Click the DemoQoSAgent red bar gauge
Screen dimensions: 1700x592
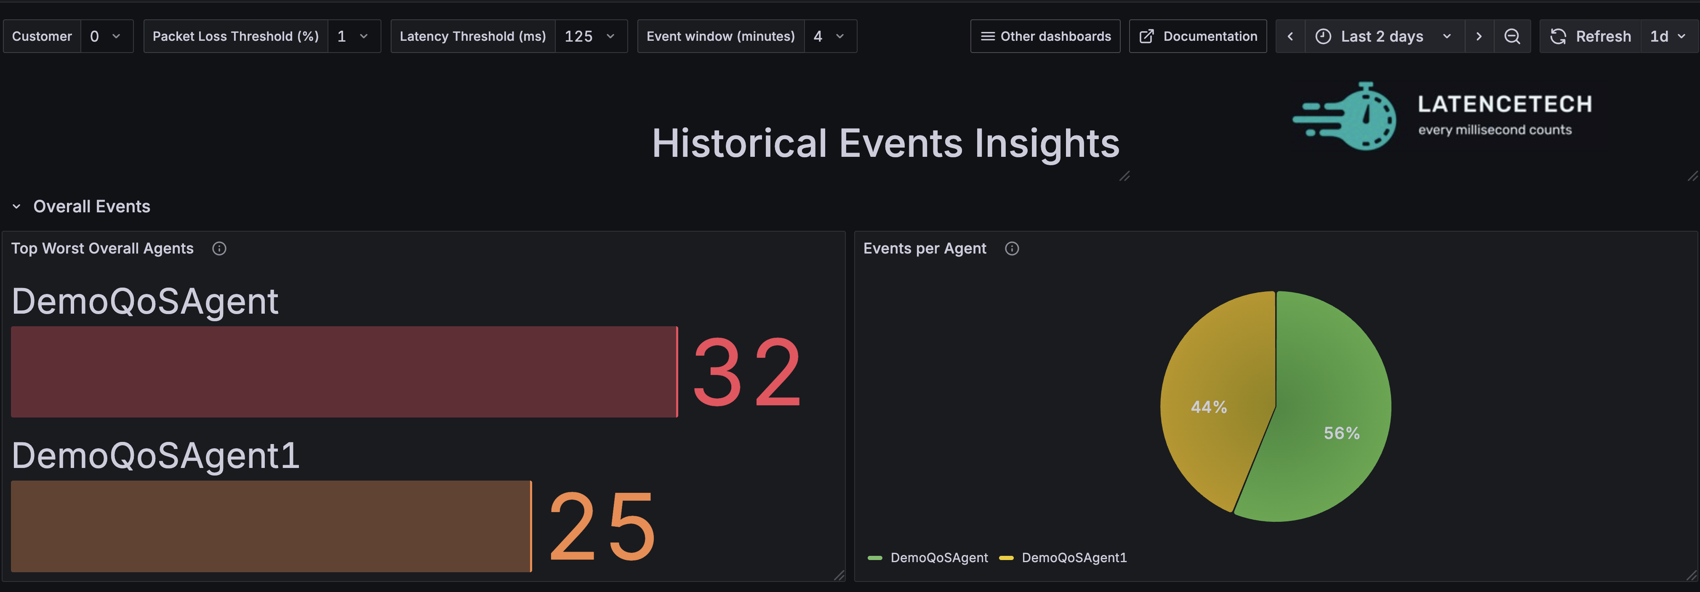(x=344, y=372)
